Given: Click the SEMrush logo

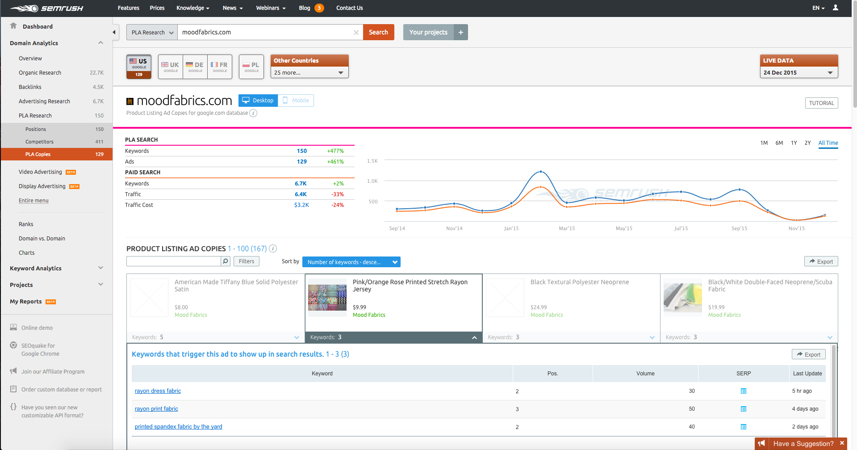Looking at the screenshot, I should [46, 8].
